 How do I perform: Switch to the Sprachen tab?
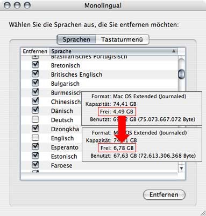point(76,39)
